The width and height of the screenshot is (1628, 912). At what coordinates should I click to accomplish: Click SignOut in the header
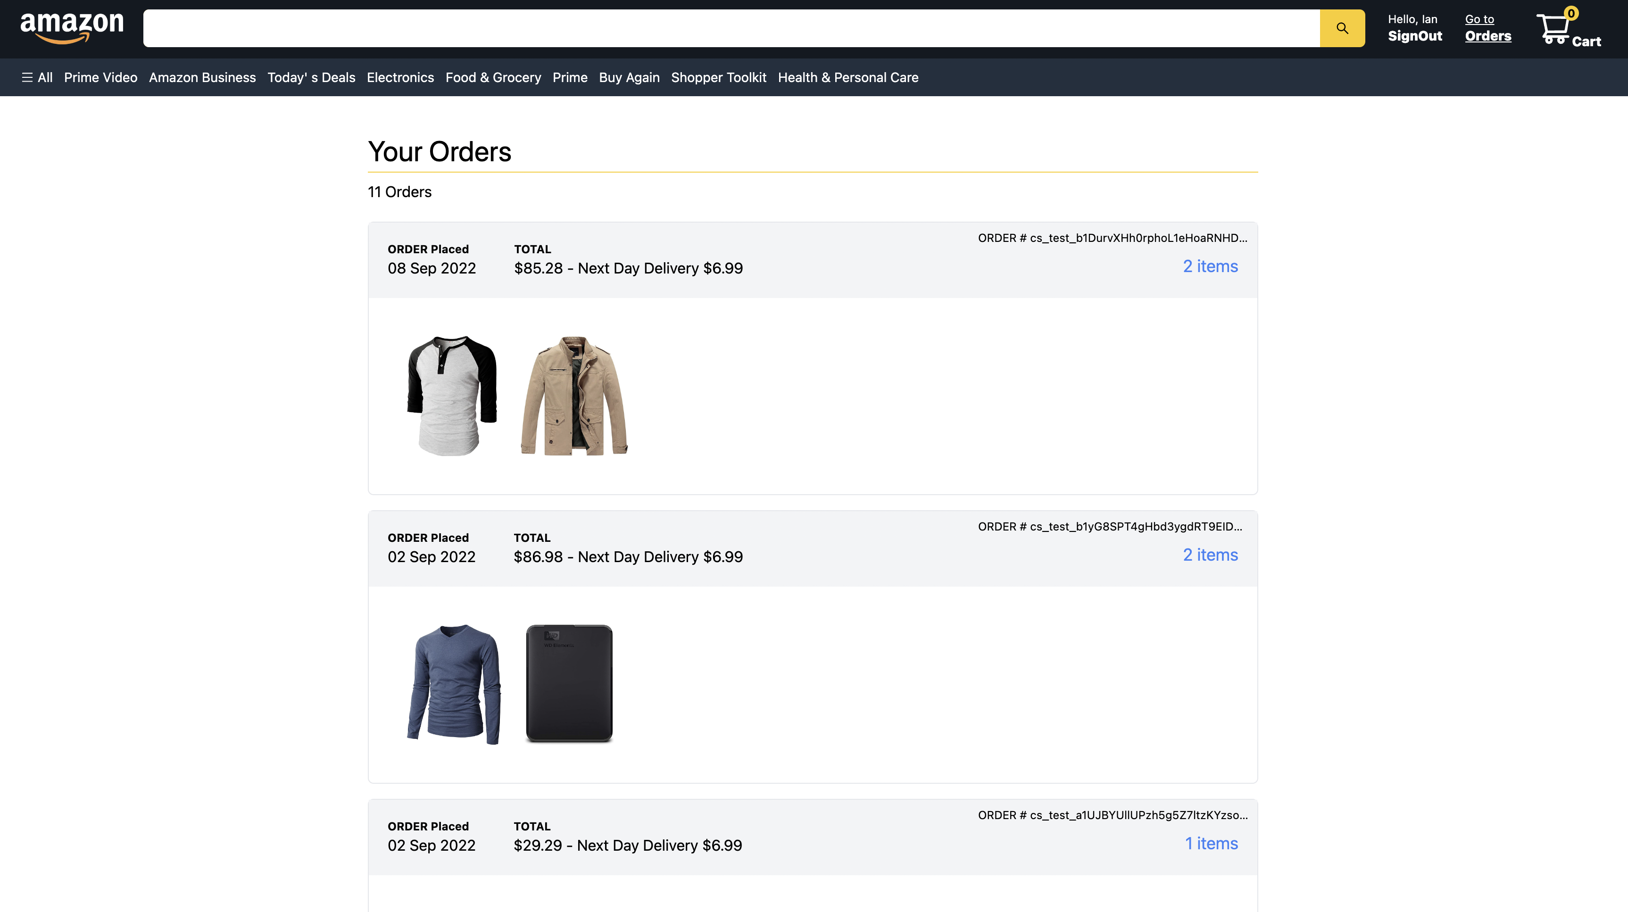click(1414, 36)
